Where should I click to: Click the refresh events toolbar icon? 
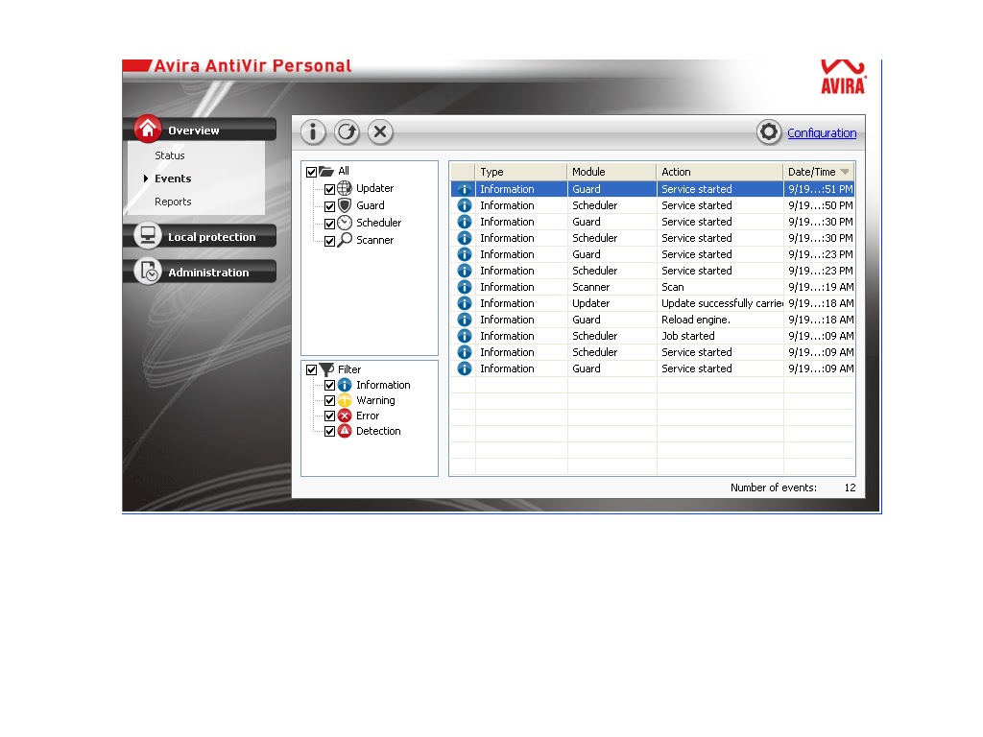tap(346, 132)
